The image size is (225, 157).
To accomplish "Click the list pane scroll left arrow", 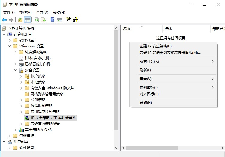I will tap(123, 148).
